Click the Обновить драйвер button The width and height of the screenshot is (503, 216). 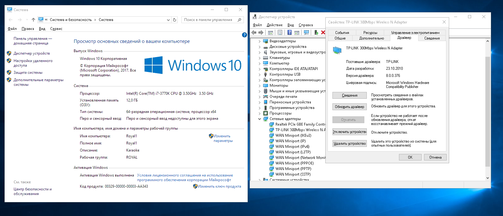[349, 107]
